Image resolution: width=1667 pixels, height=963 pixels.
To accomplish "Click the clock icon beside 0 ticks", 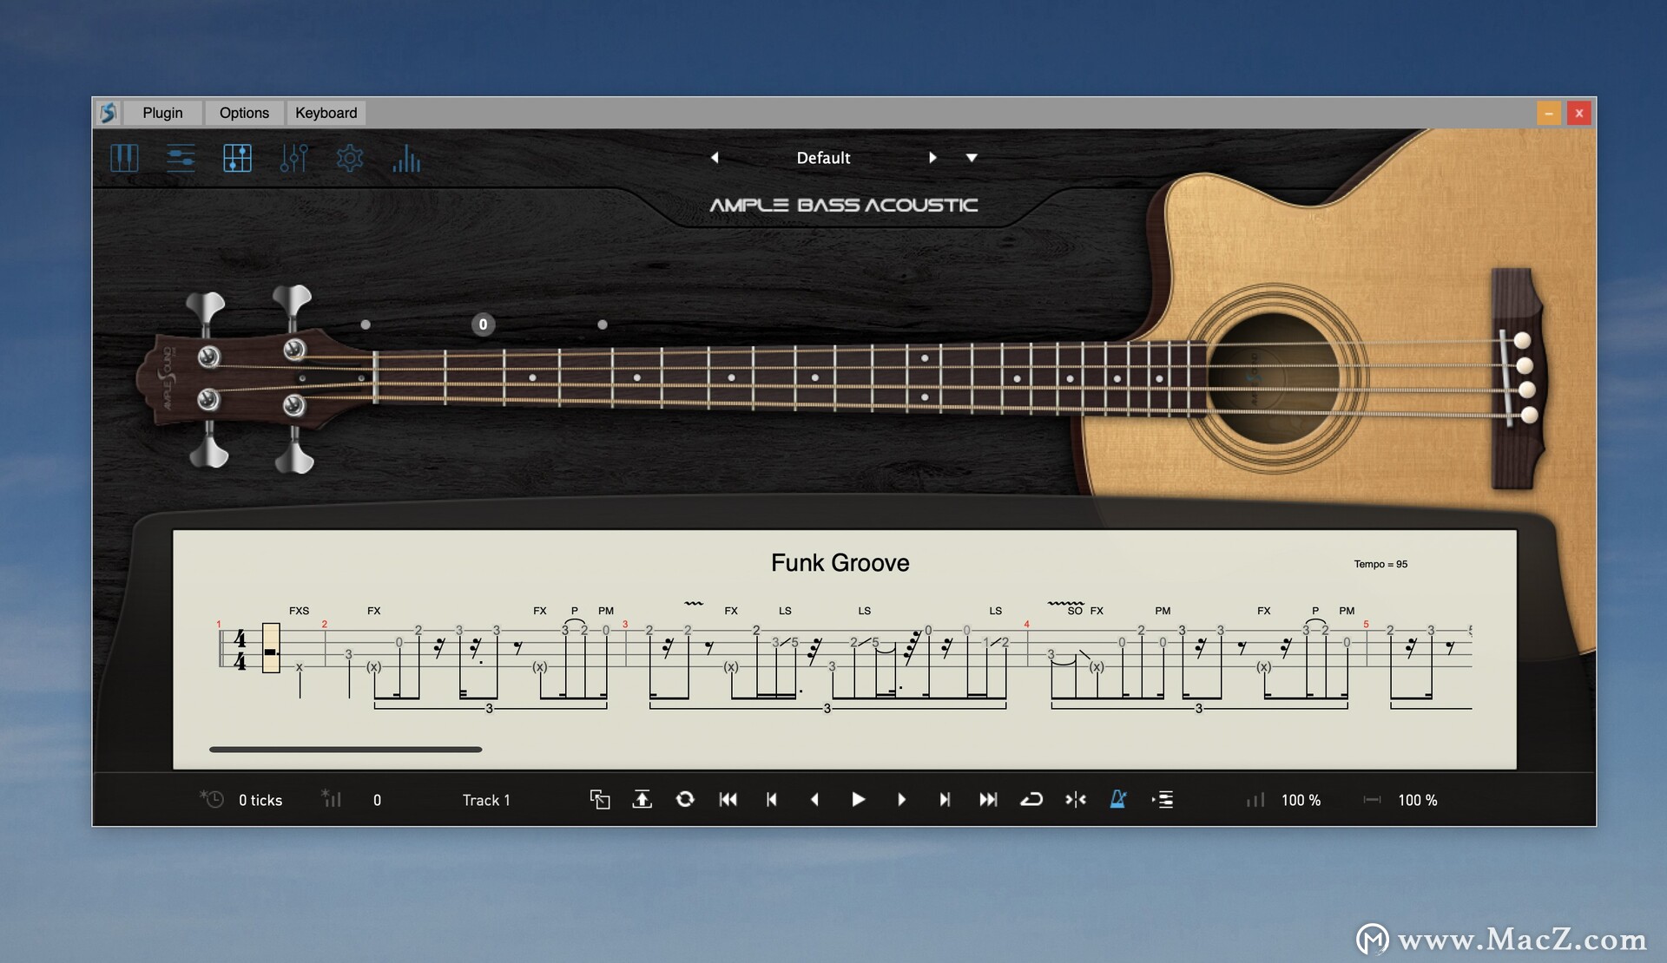I will tap(212, 799).
